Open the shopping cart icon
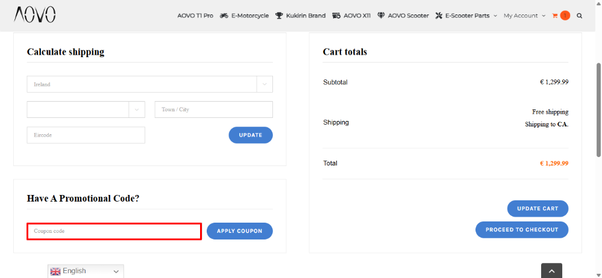The height and width of the screenshot is (278, 602). pos(554,16)
